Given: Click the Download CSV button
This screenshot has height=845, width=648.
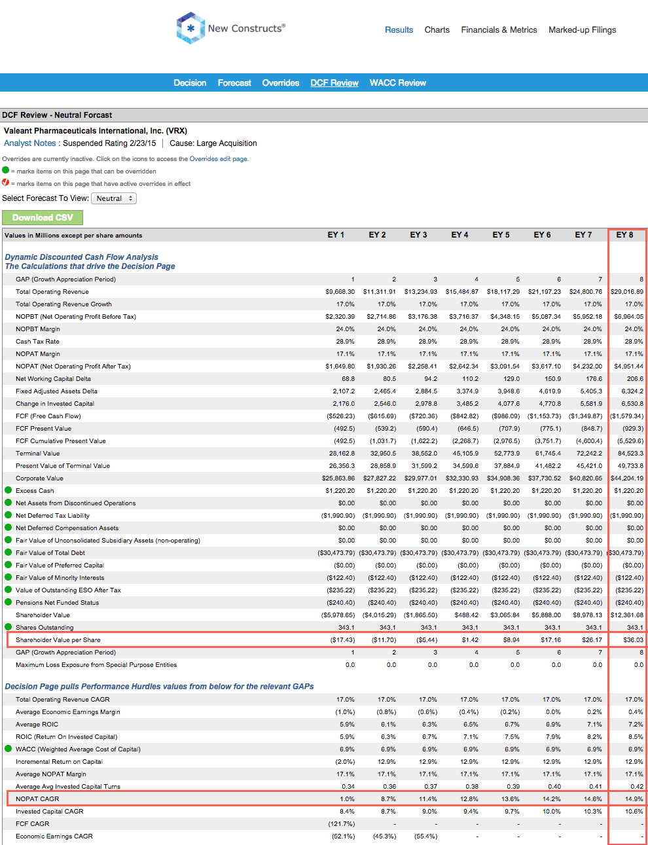Looking at the screenshot, I should [43, 217].
